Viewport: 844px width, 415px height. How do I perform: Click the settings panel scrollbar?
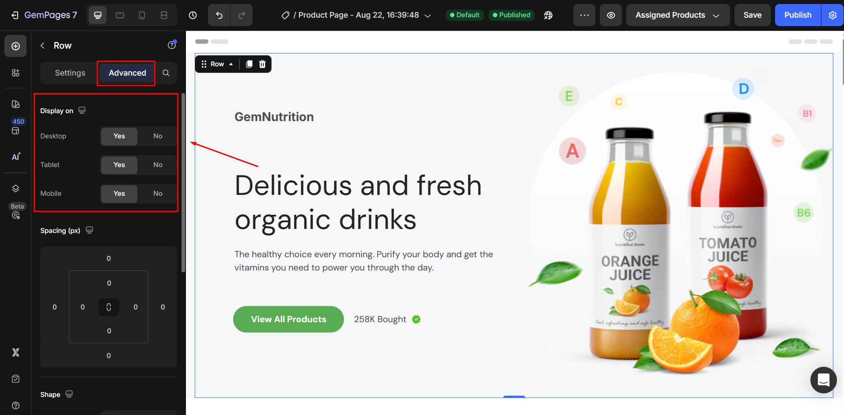click(x=183, y=183)
